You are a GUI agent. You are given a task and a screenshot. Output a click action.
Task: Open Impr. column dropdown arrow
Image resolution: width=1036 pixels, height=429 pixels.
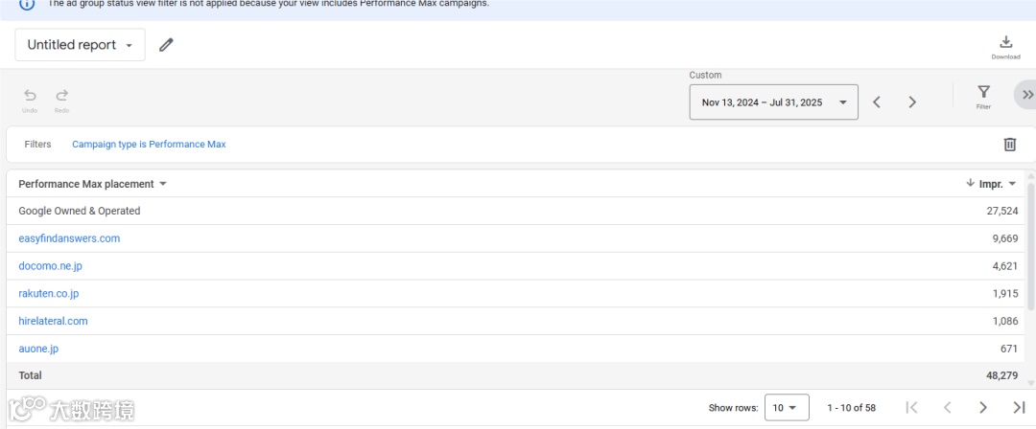(1012, 184)
